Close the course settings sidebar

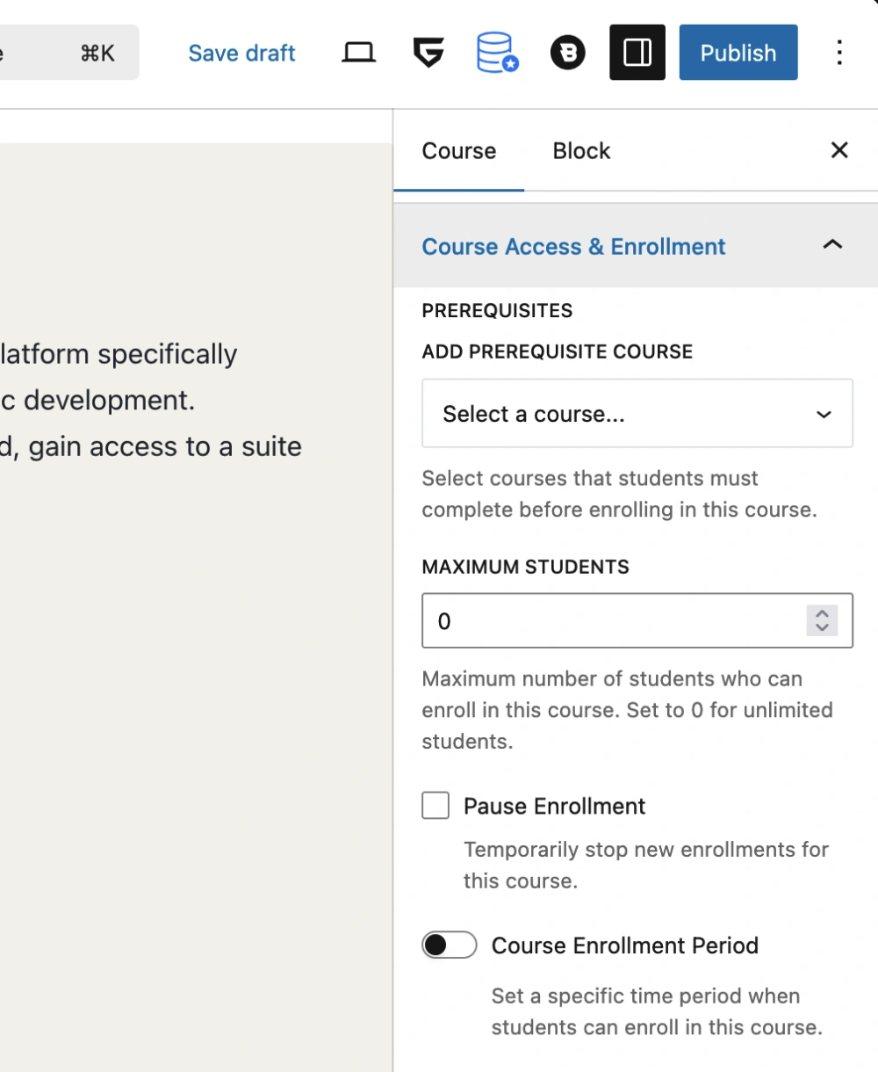[839, 150]
